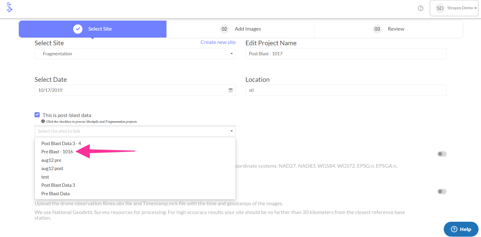
Task: Click the Location text field
Action: point(345,90)
